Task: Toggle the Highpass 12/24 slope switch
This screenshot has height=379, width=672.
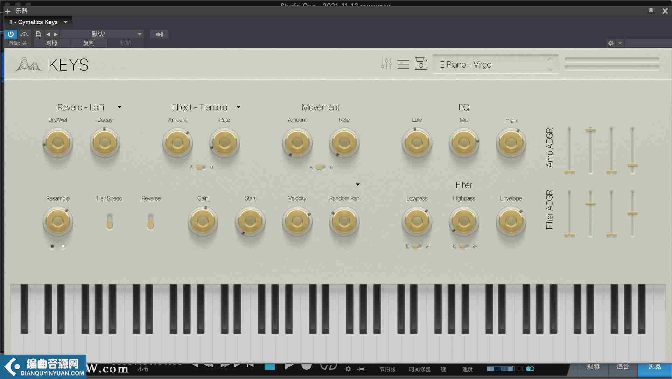Action: click(464, 246)
